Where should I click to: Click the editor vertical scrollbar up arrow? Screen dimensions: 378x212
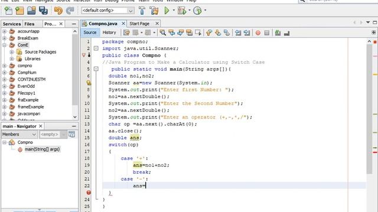point(369,41)
